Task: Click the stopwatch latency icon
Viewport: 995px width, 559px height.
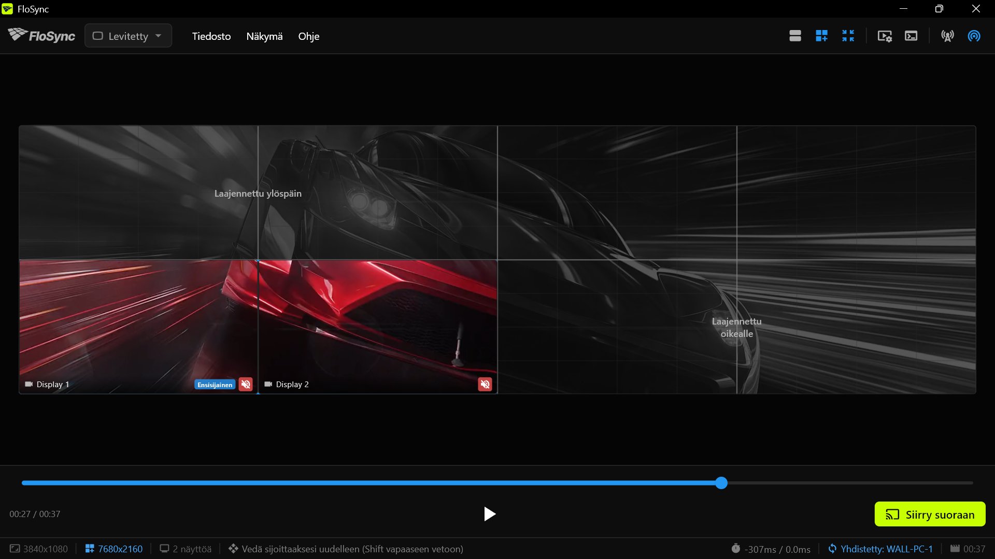Action: pos(736,548)
